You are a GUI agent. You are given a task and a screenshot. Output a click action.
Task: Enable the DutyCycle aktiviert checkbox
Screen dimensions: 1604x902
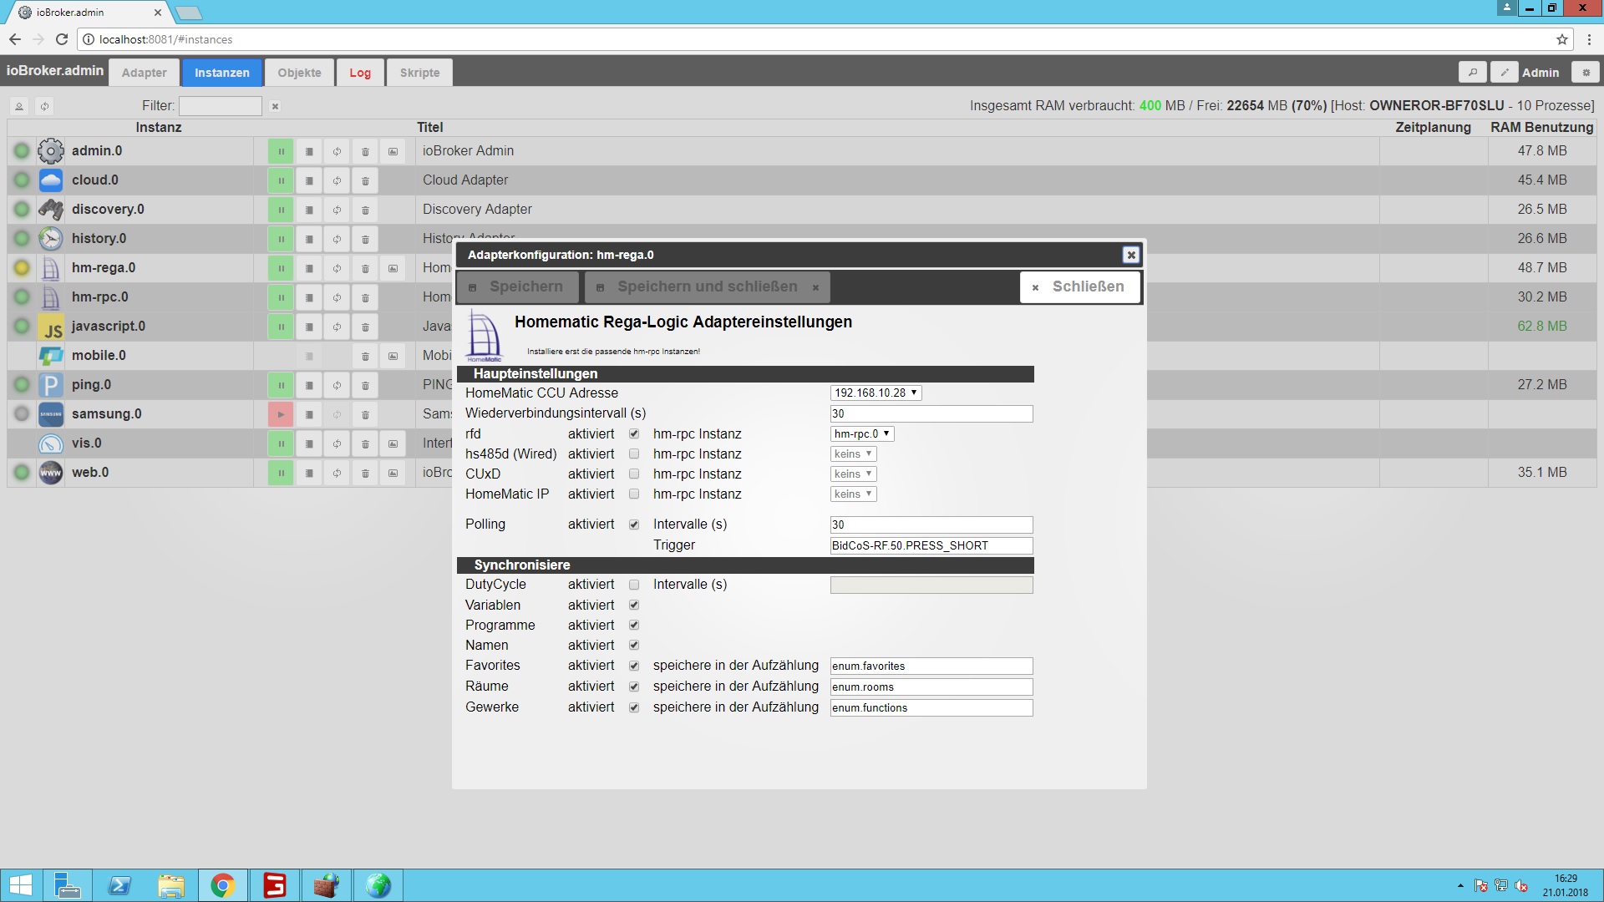[x=634, y=585]
